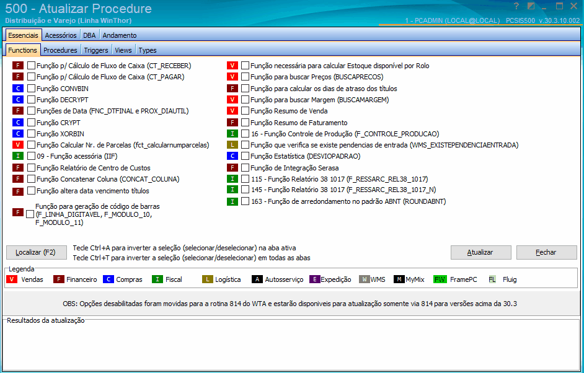Image resolution: width=584 pixels, height=373 pixels.
Task: Click the F icon beside Relatório de Centro de Custos
Action: pyautogui.click(x=18, y=168)
